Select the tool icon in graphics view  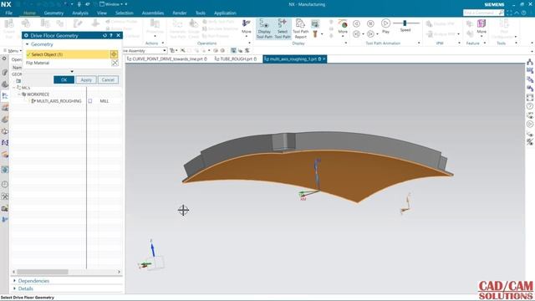click(x=318, y=174)
